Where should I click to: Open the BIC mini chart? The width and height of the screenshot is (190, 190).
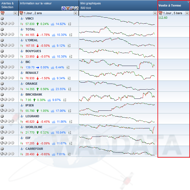pyautogui.click(x=117, y=64)
